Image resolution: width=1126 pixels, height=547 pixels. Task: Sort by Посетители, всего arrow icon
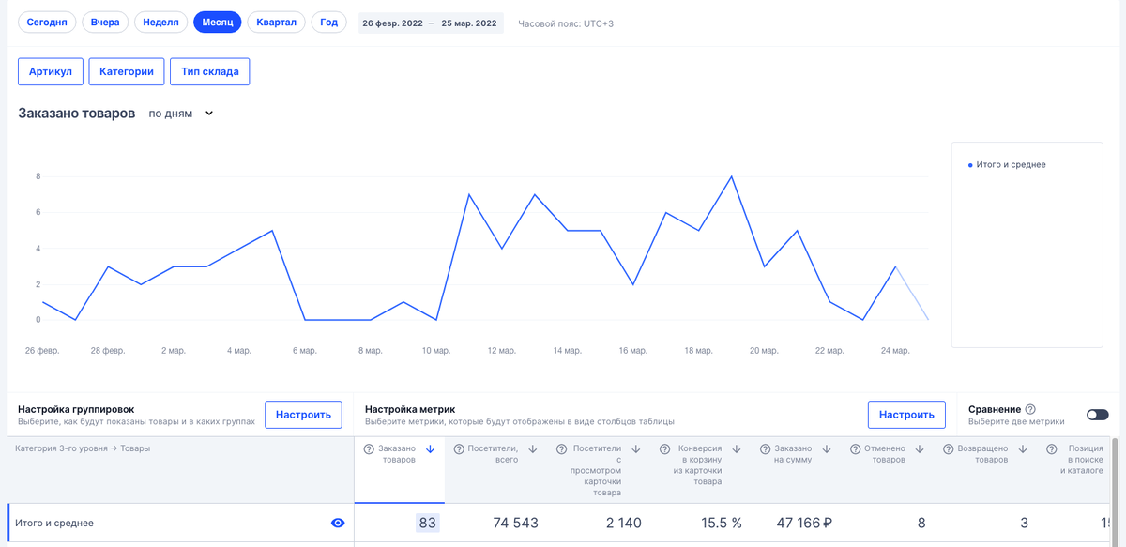coord(533,449)
